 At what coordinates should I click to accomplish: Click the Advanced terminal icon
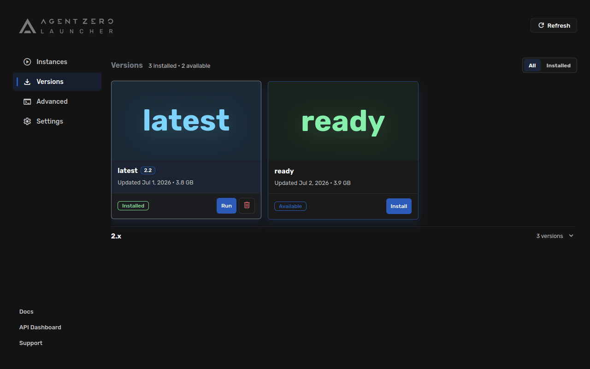point(27,101)
